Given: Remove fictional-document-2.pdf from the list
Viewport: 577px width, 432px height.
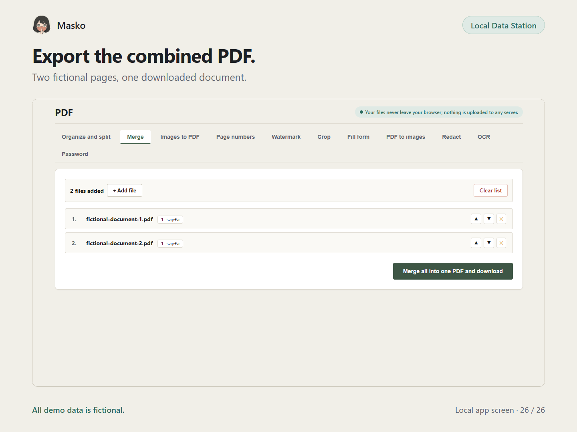Looking at the screenshot, I should click(x=501, y=243).
